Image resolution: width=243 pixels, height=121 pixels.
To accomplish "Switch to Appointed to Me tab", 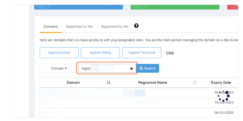I will 79,27.
